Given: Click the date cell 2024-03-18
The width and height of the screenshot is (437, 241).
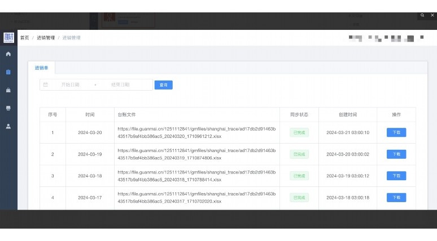Looking at the screenshot, I should (90, 176).
